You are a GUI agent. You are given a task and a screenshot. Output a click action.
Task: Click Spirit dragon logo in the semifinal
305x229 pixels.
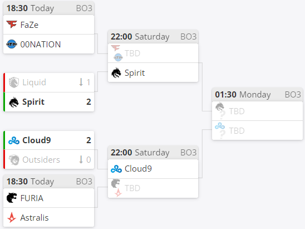click(x=116, y=72)
